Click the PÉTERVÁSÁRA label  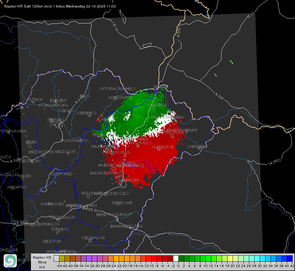coord(13,131)
